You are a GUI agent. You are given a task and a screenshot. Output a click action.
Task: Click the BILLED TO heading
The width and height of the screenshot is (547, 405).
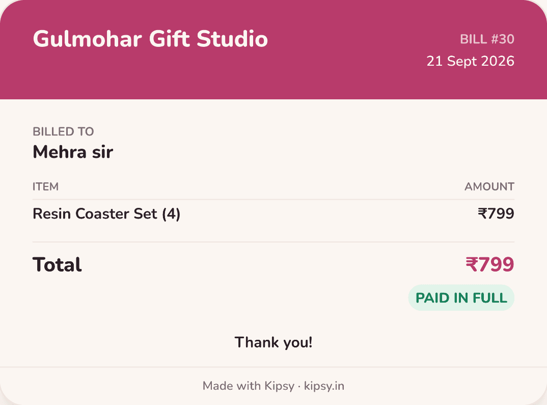pyautogui.click(x=63, y=131)
